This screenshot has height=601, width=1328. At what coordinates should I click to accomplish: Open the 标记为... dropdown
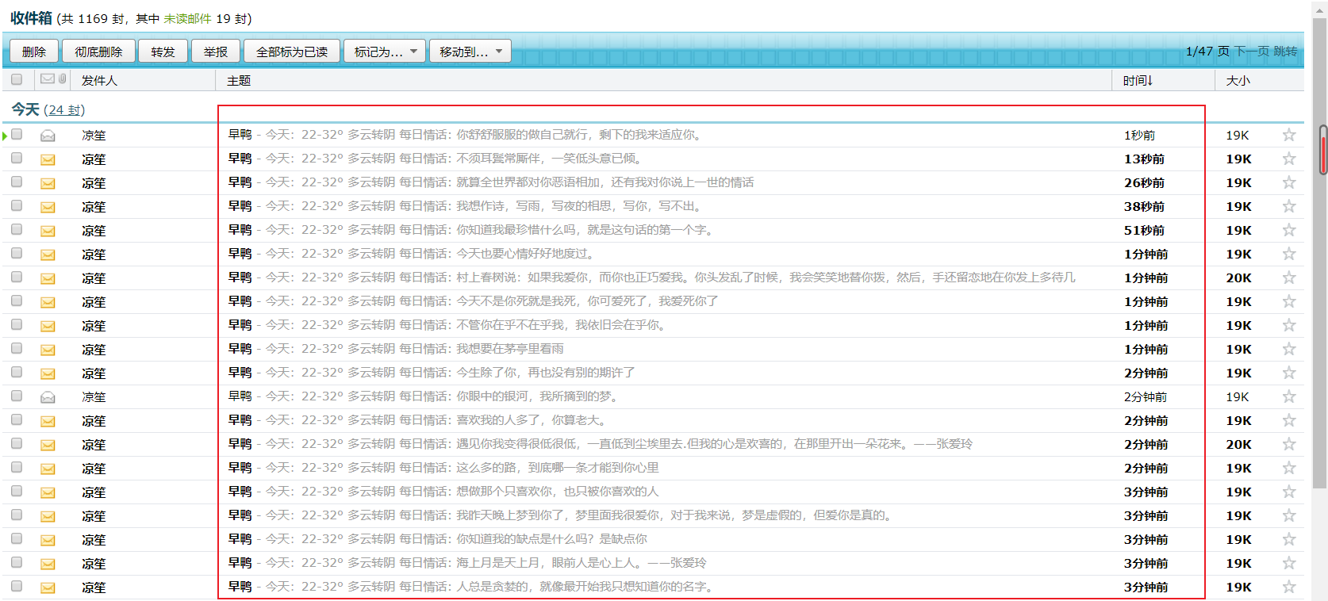coord(385,52)
